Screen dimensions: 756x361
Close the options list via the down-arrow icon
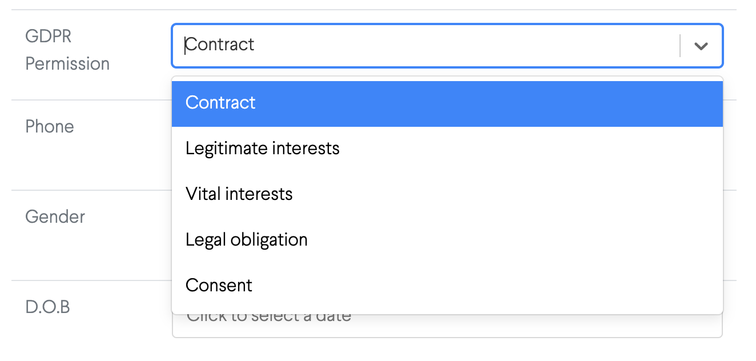pos(701,46)
